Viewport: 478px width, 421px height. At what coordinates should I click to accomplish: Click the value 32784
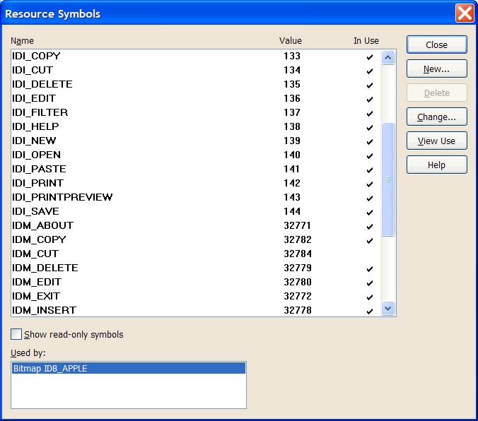tap(298, 254)
